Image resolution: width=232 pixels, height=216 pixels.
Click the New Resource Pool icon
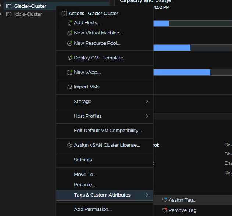click(70, 43)
